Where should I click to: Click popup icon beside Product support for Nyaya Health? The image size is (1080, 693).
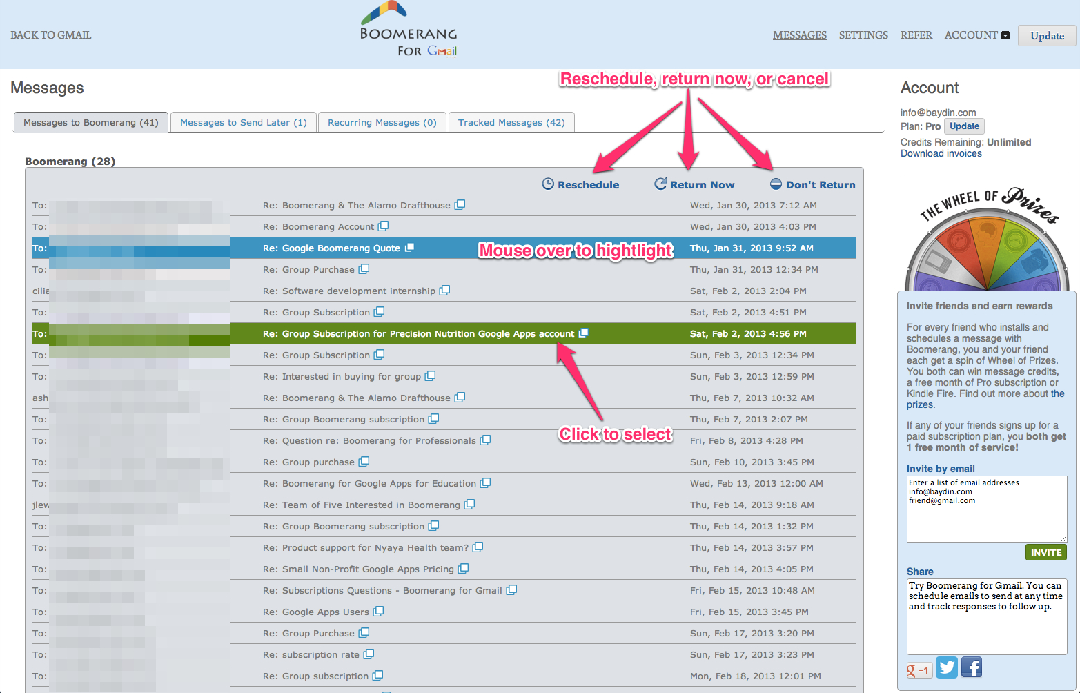[478, 547]
